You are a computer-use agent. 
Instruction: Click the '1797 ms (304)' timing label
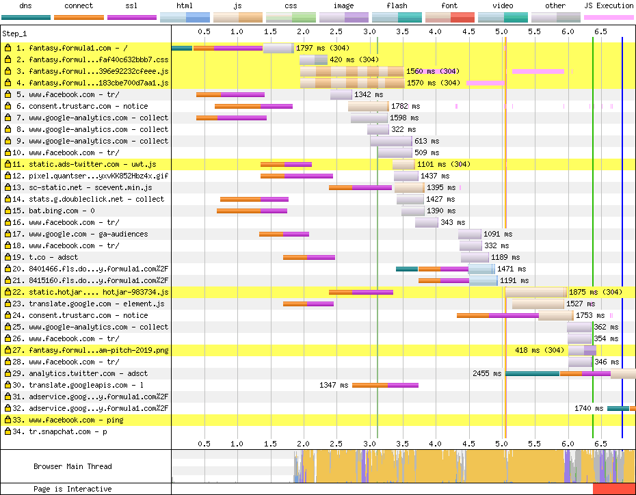(x=323, y=48)
